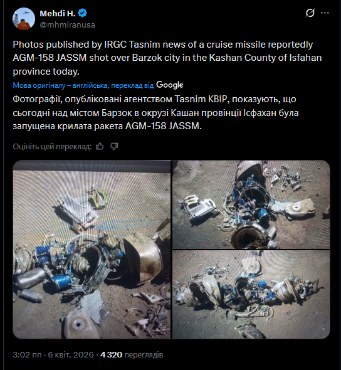Click the 6 квіт. 2026 date
The height and width of the screenshot is (370, 341).
71,355
